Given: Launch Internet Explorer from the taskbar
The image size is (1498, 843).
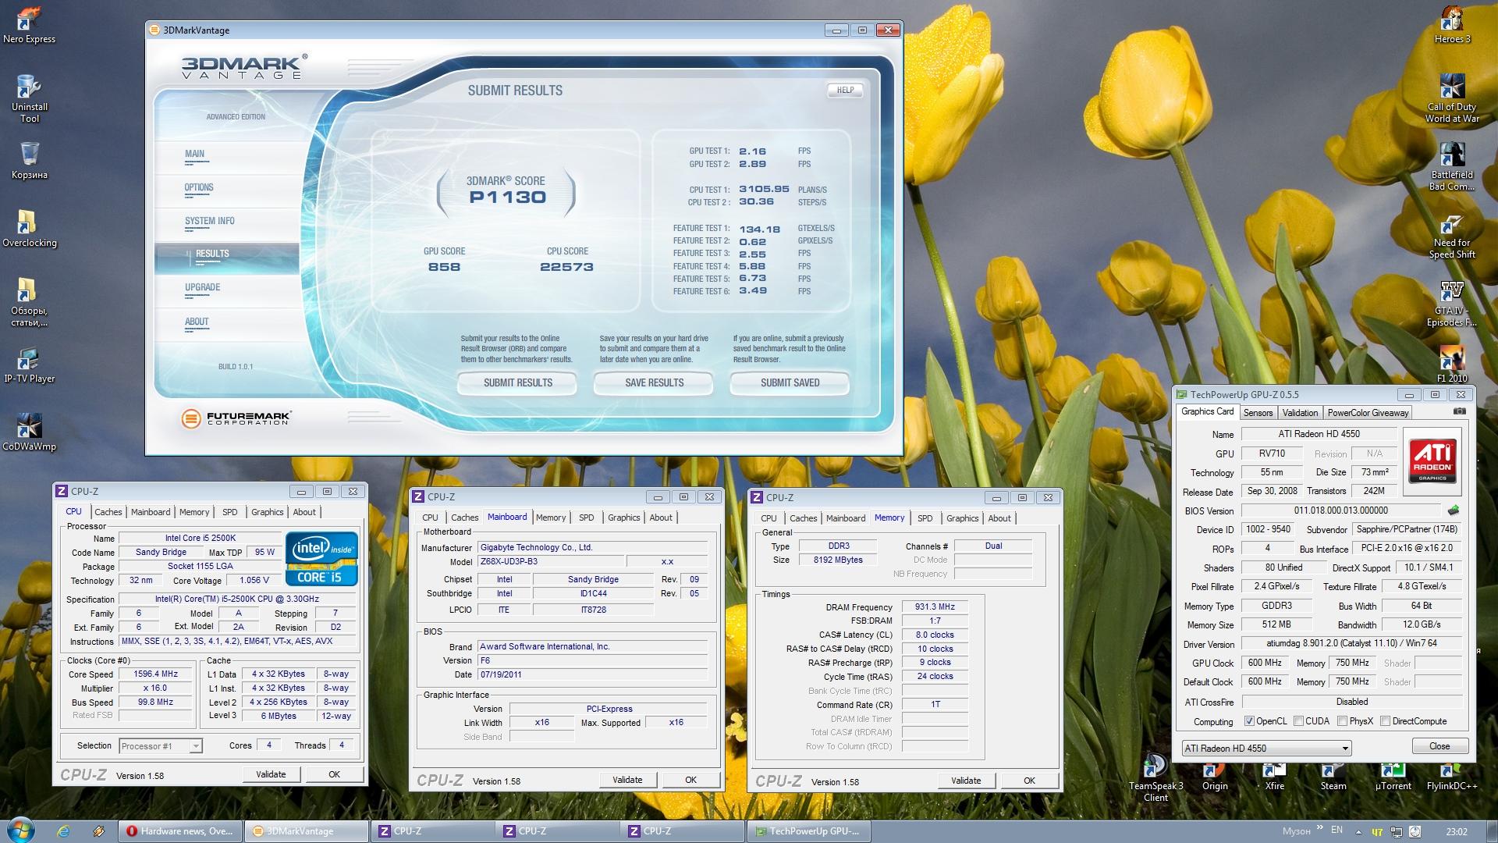Looking at the screenshot, I should tap(62, 831).
